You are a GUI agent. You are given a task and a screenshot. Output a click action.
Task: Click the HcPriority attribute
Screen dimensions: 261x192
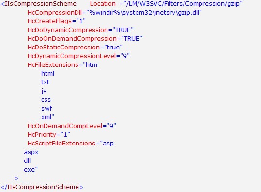(x=42, y=135)
